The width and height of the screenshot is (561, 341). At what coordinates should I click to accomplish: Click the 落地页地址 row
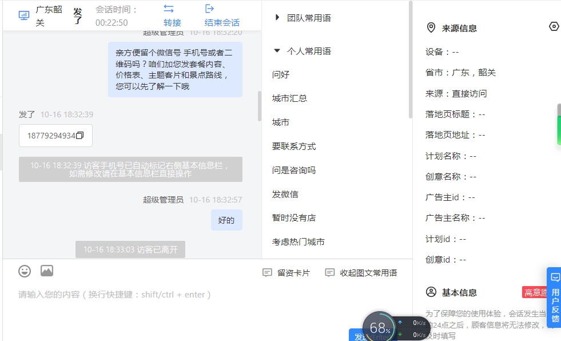click(455, 135)
